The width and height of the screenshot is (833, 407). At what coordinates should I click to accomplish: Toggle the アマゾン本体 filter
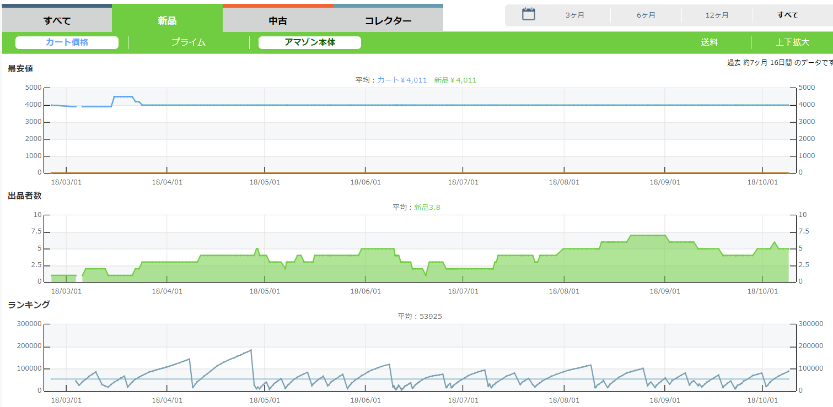click(309, 42)
